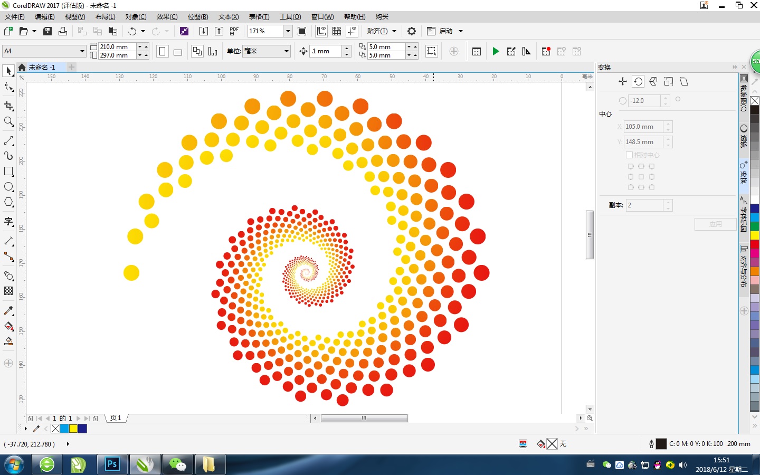
Task: Switch to Skew mode in transform docker
Action: 684,81
